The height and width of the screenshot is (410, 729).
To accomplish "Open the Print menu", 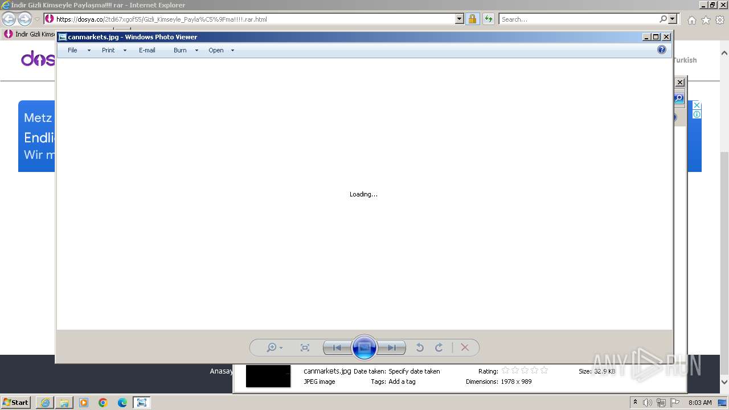I will [108, 50].
